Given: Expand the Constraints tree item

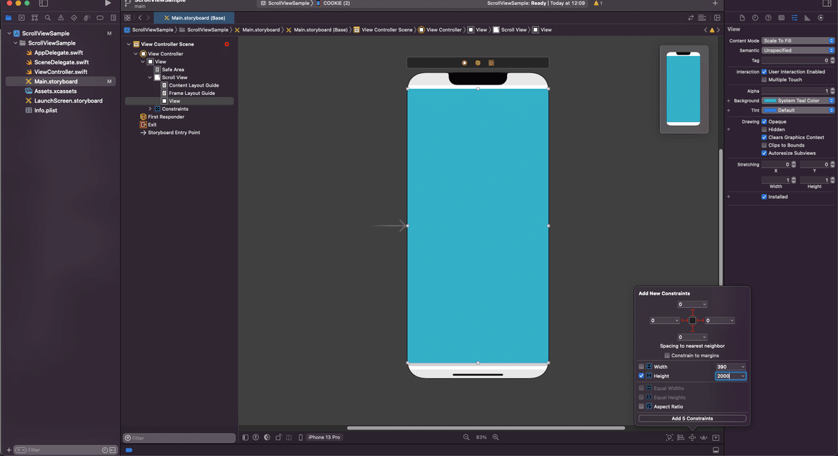Looking at the screenshot, I should pos(149,109).
